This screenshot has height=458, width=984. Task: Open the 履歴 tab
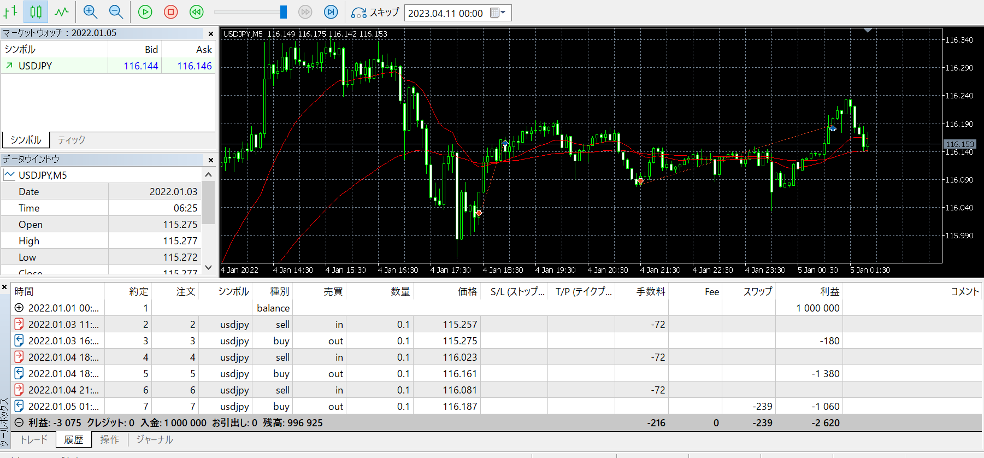click(74, 439)
